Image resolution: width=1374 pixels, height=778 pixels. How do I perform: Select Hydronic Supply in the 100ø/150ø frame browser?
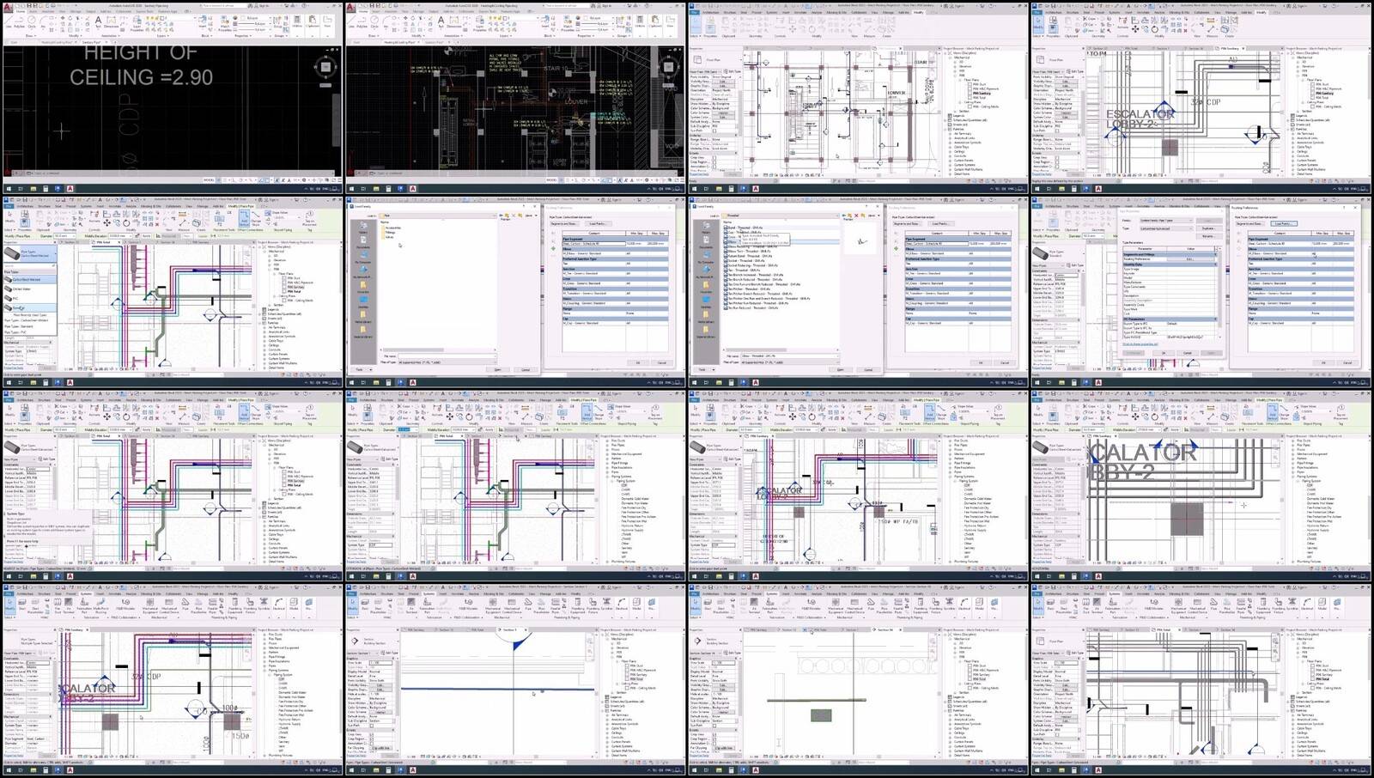[x=289, y=724]
